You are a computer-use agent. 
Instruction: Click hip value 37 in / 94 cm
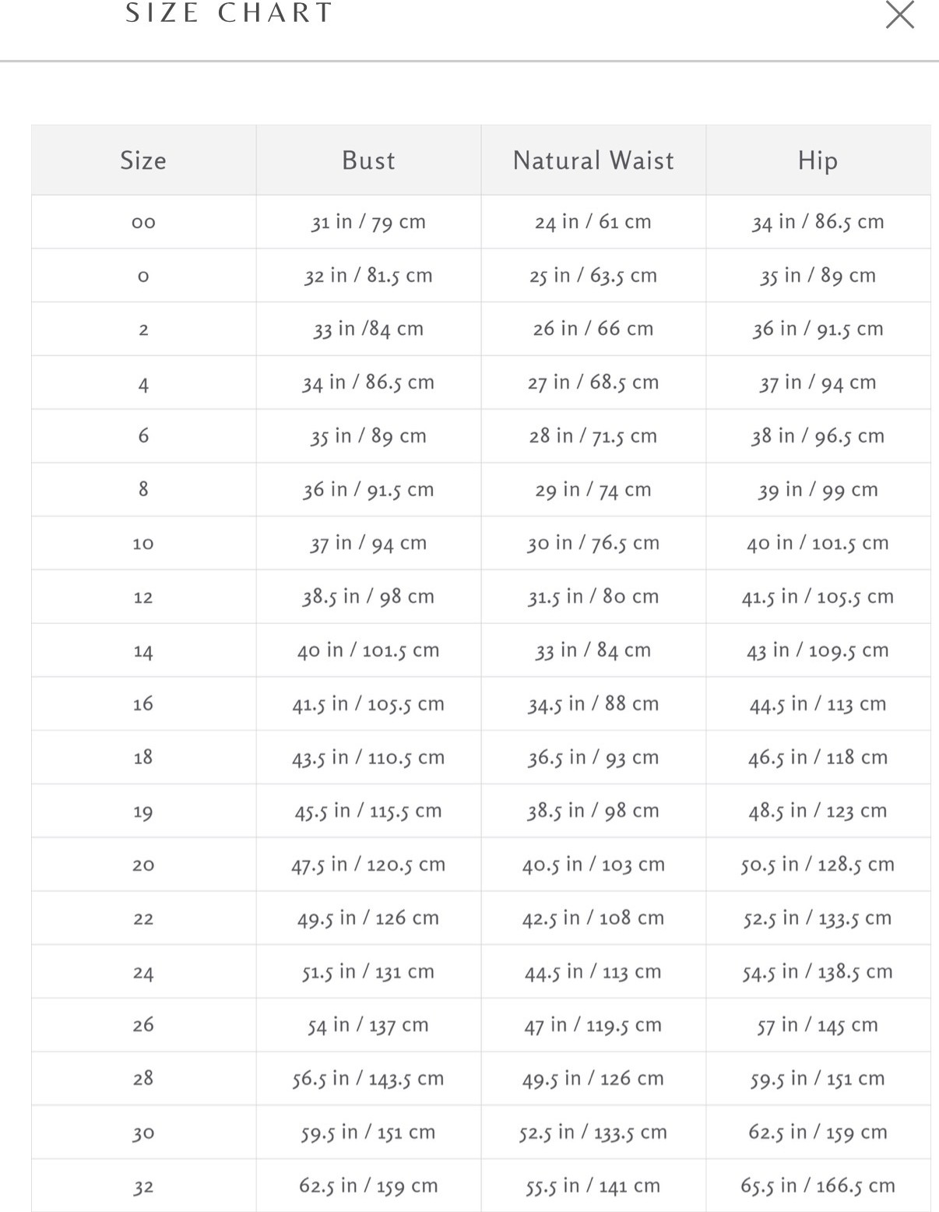click(818, 382)
